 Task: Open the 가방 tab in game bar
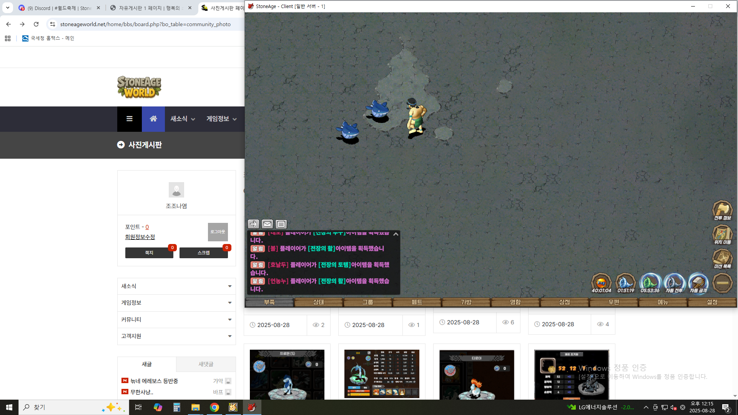click(466, 302)
